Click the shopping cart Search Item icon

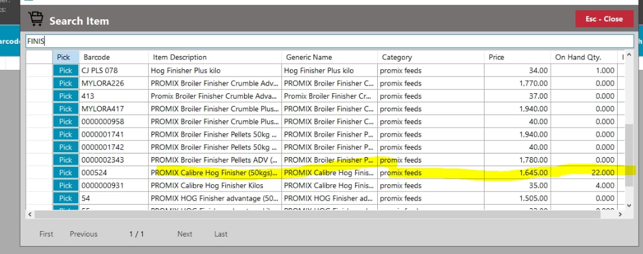[36, 20]
